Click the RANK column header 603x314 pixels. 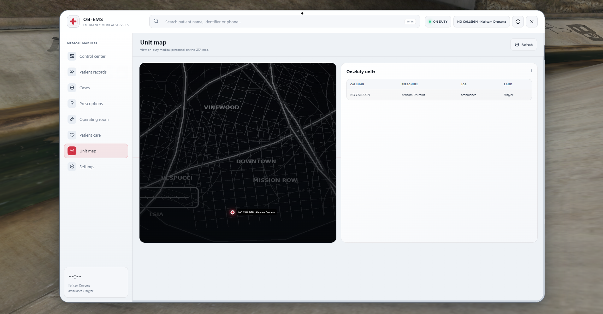[x=508, y=84]
